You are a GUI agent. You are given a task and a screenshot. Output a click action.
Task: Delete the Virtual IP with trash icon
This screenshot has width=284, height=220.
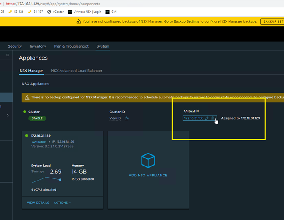pos(213,118)
